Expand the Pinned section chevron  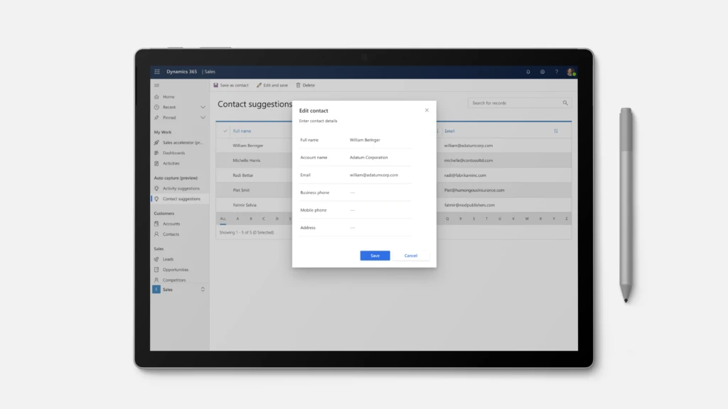click(x=203, y=118)
